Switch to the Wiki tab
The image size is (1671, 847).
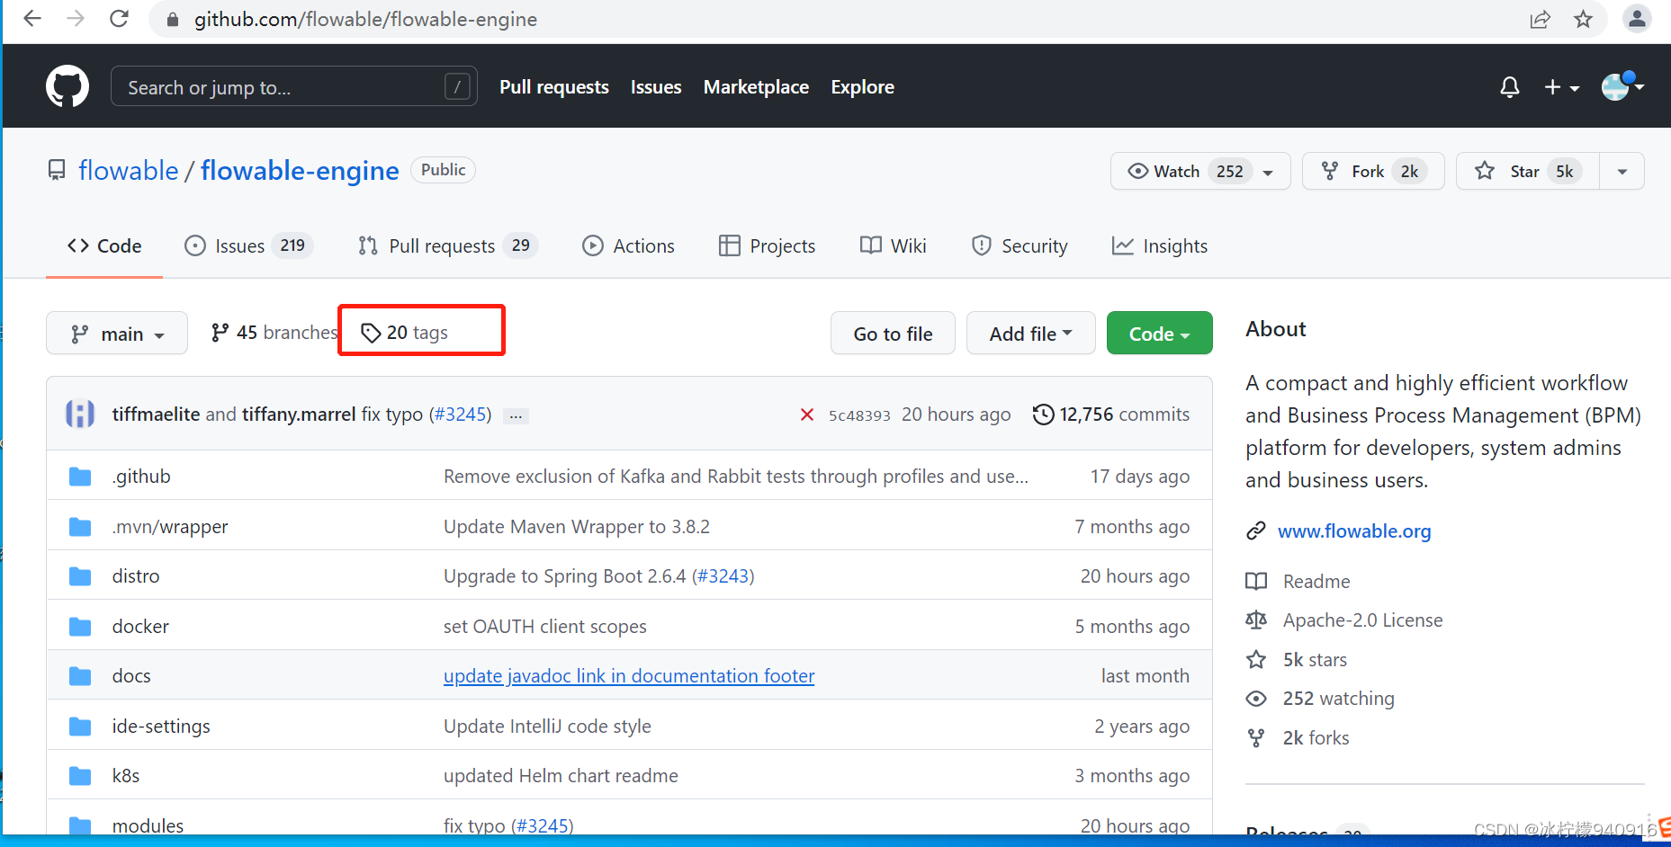coord(893,246)
